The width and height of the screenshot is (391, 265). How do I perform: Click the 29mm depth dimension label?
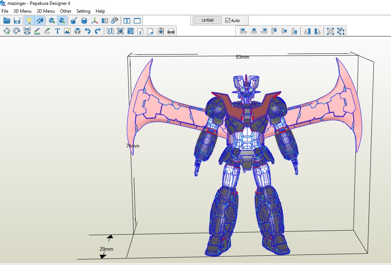click(x=106, y=249)
